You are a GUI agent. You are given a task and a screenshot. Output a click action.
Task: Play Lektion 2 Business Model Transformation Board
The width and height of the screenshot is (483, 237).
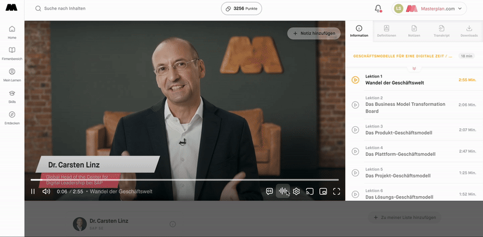(355, 105)
